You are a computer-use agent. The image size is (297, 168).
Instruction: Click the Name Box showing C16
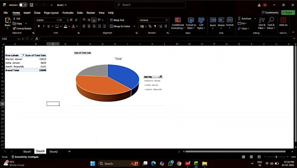point(11,39)
